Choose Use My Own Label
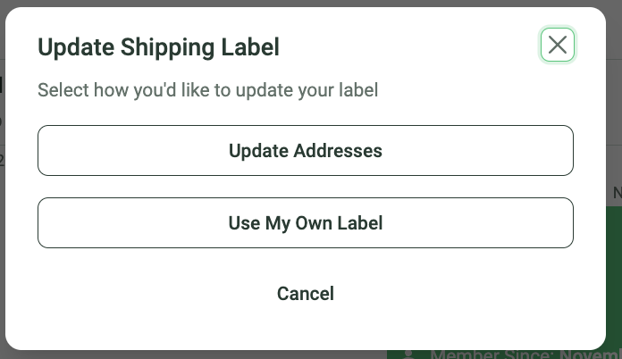622x359 pixels. pyautogui.click(x=306, y=222)
